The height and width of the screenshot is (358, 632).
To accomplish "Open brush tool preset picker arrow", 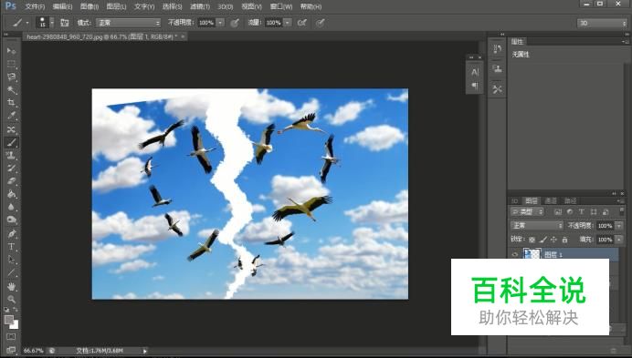I will point(27,23).
